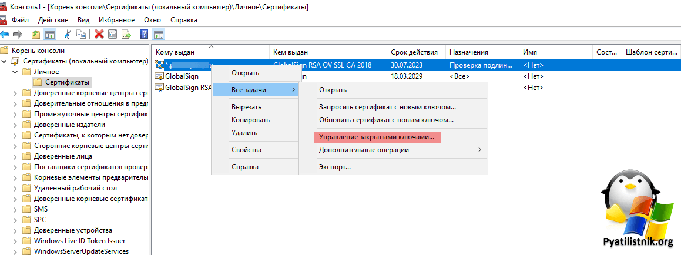Image resolution: width=681 pixels, height=255 pixels.
Task: Sort by the Срок действия column header
Action: click(414, 52)
